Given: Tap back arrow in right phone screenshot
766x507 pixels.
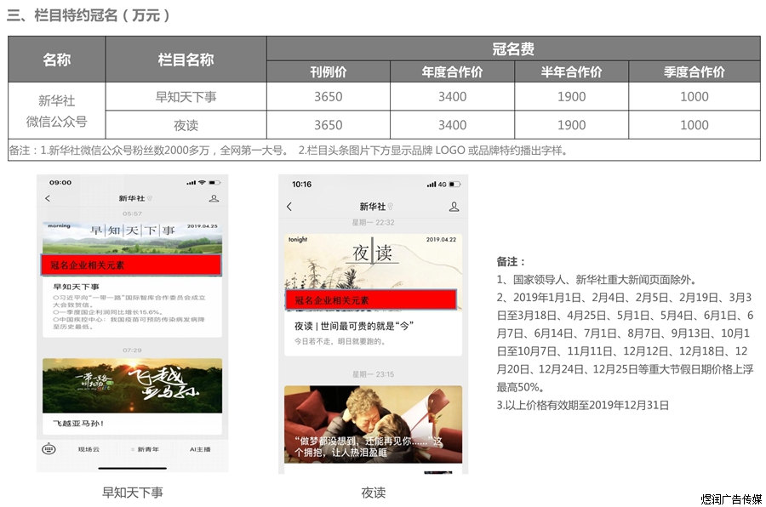Looking at the screenshot, I should (289, 207).
